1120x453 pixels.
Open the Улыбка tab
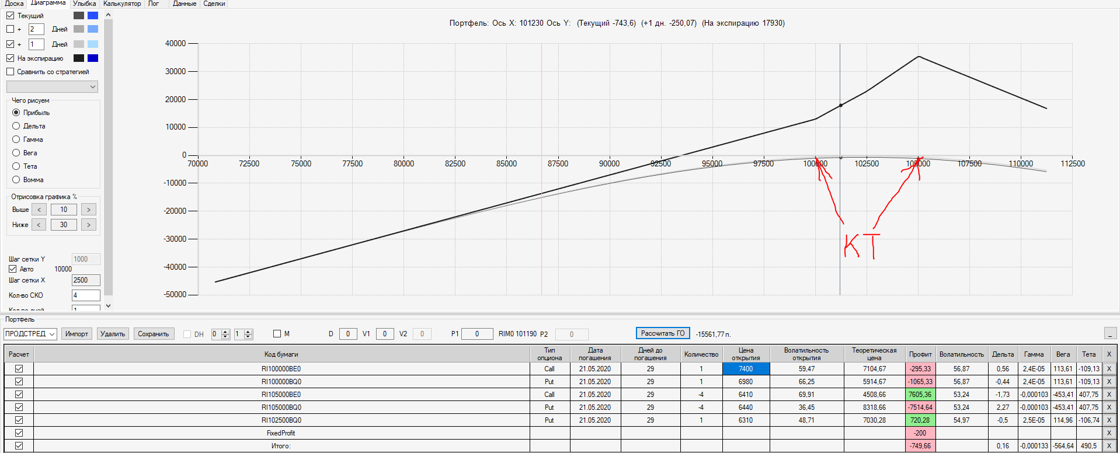click(x=85, y=4)
